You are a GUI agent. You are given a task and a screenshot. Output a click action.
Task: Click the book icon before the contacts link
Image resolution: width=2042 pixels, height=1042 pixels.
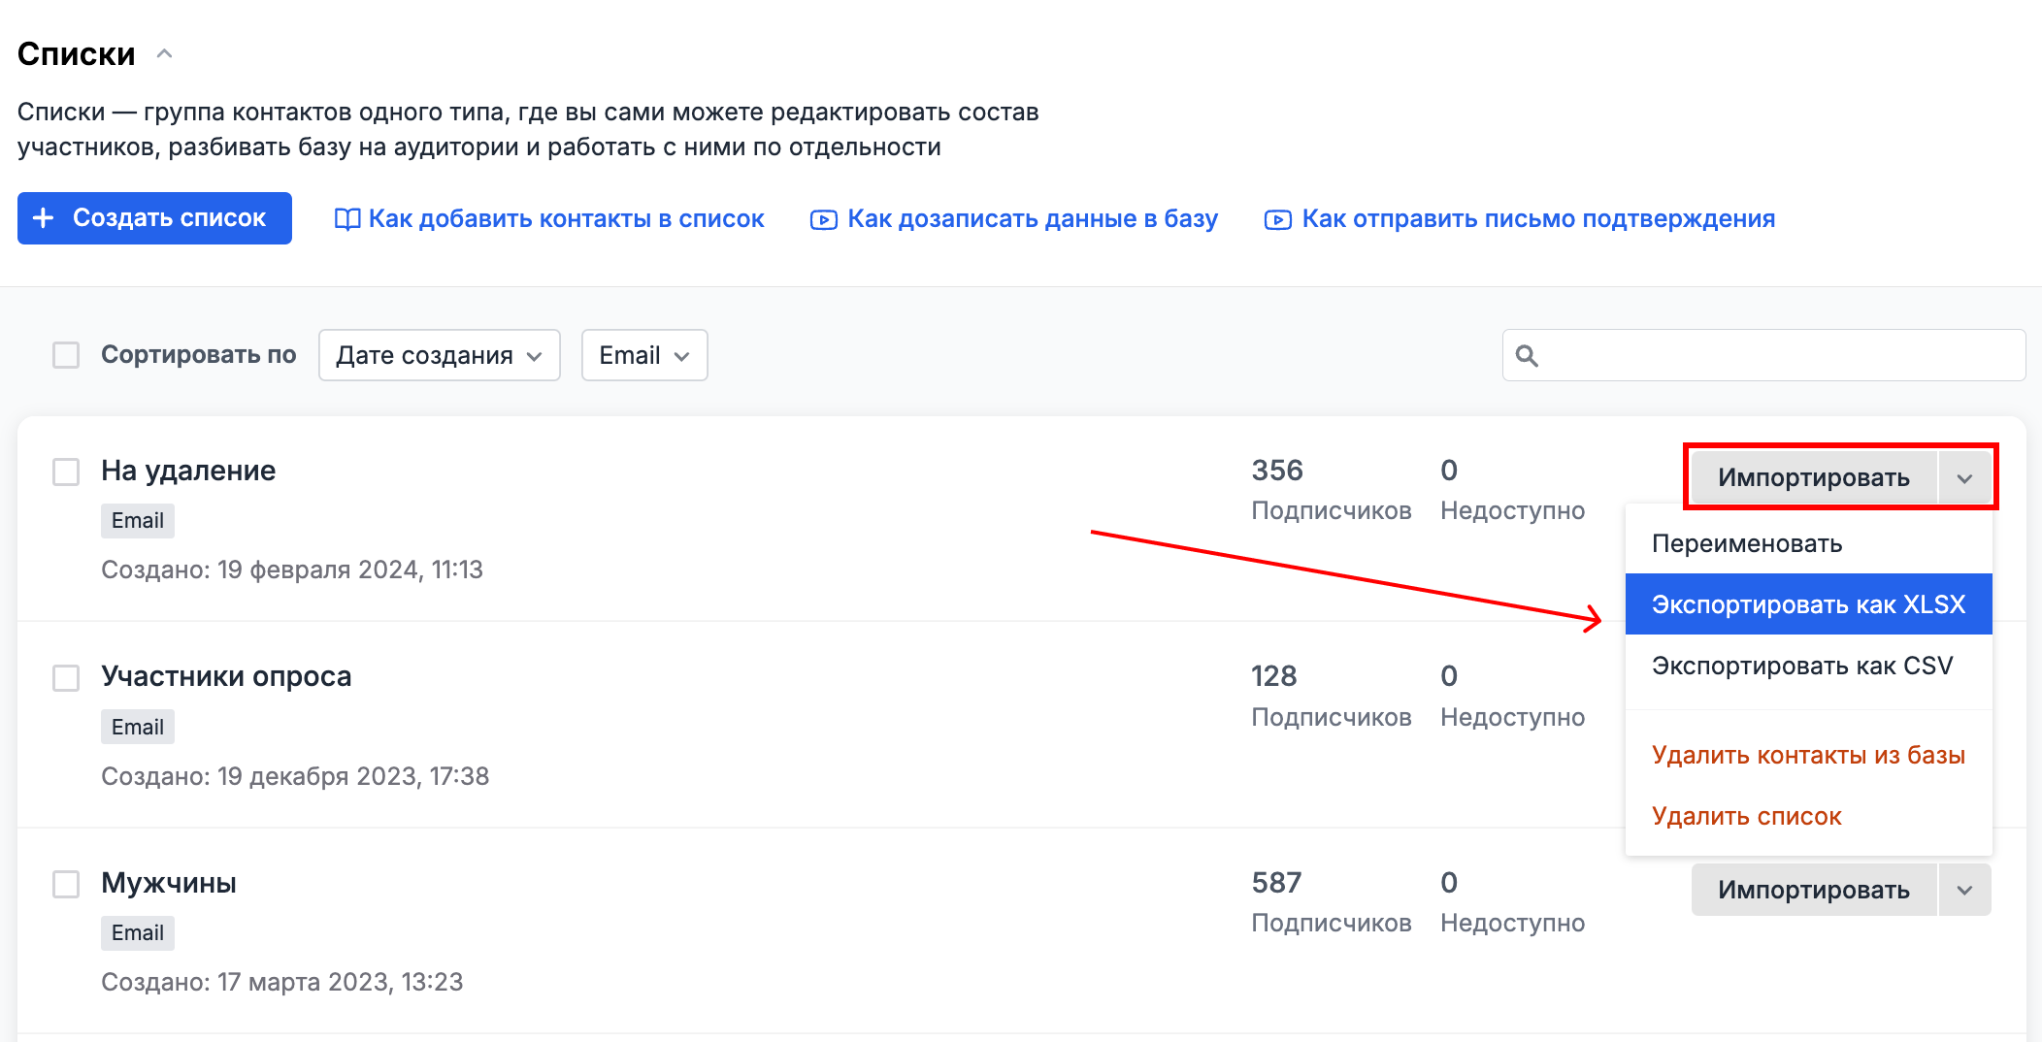coord(348,218)
